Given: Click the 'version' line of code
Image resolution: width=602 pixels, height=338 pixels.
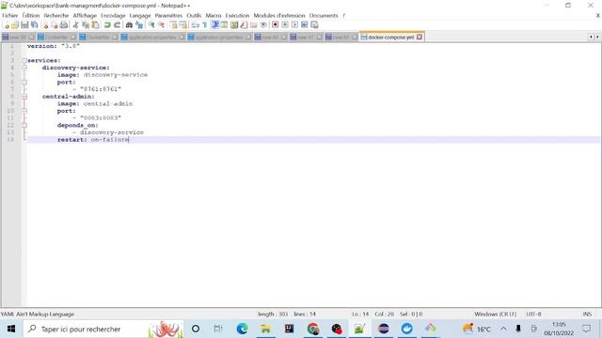Looking at the screenshot, I should pos(53,46).
